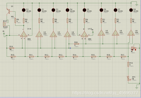Click the D1 red LED symbol

[x=39, y=10]
